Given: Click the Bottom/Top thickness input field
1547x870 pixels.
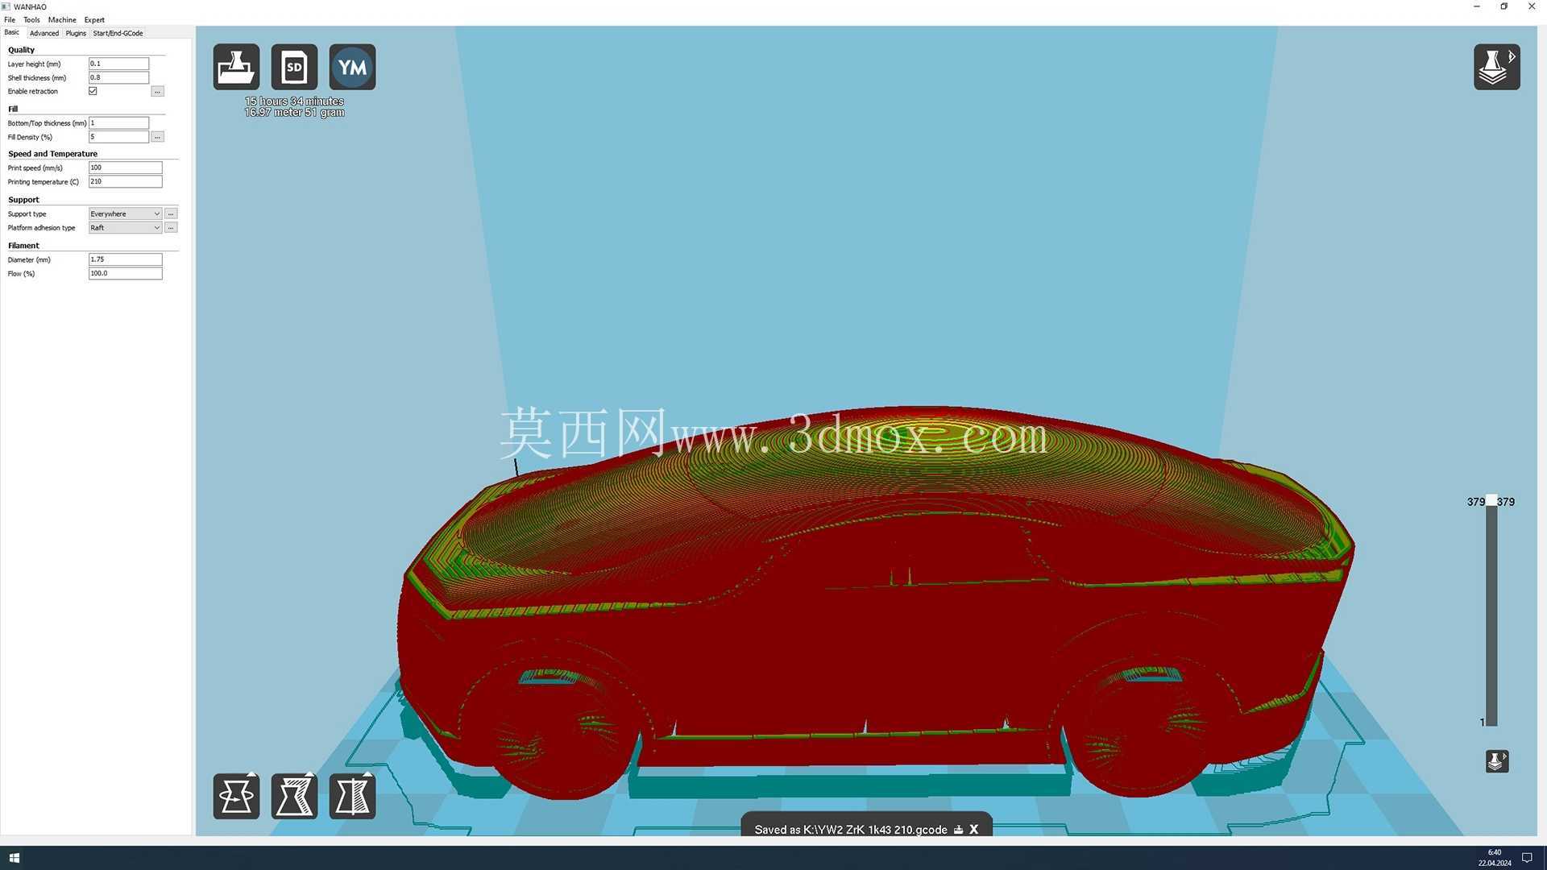Looking at the screenshot, I should 118,123.
